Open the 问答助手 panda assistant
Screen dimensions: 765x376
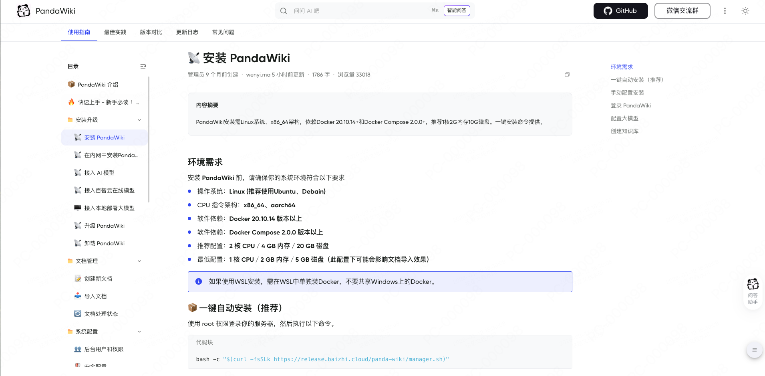pos(753,291)
